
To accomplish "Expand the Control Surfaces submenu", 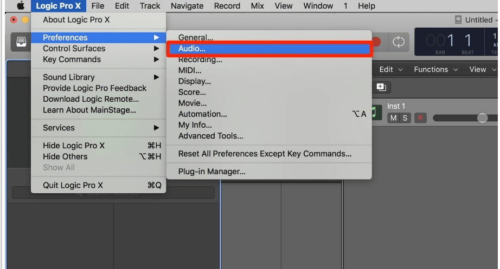I will (99, 48).
